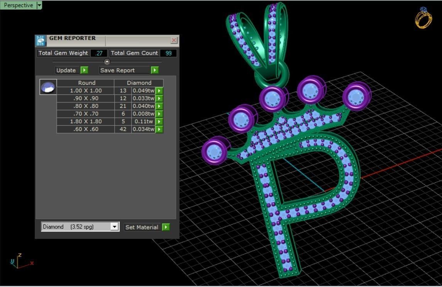Click the green arrow beside Update
This screenshot has height=287, width=442.
84,70
